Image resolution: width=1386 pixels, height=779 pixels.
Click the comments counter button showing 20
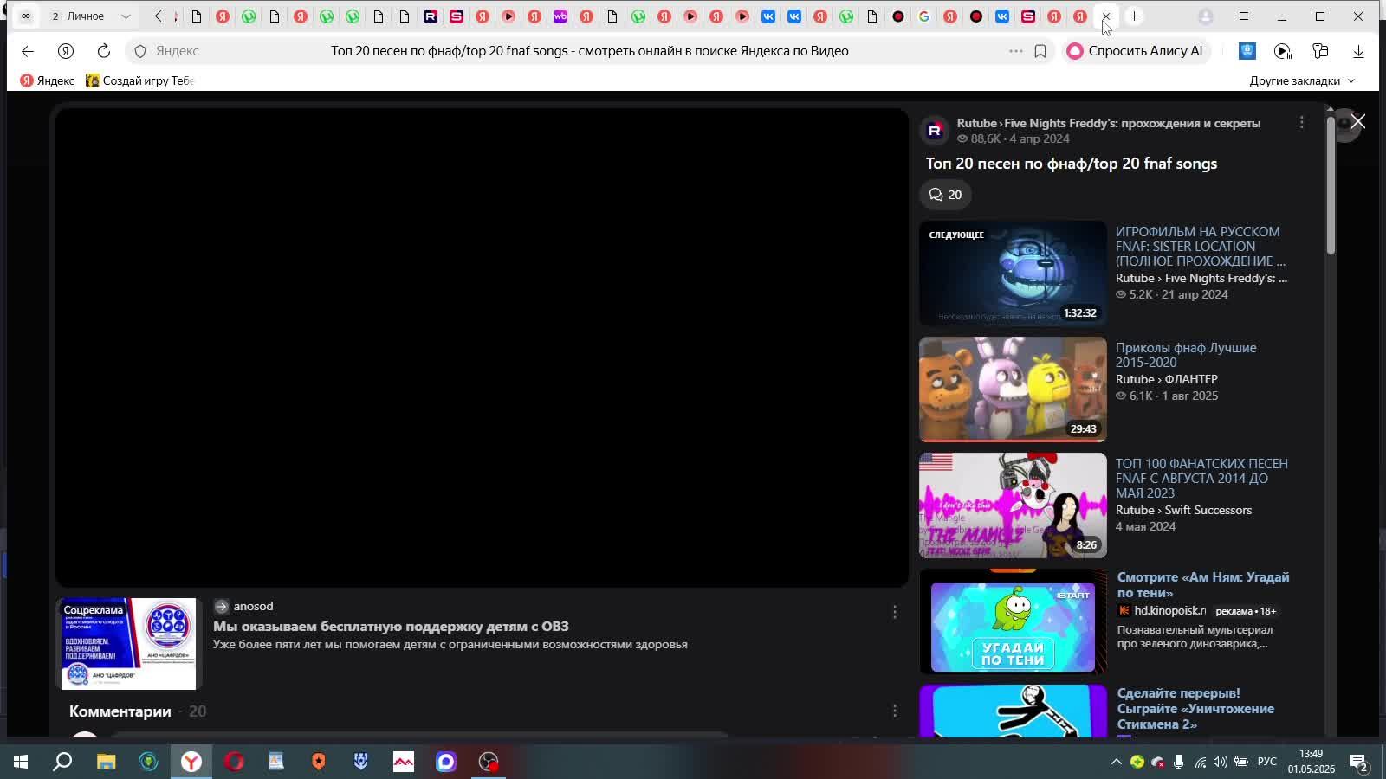click(945, 195)
